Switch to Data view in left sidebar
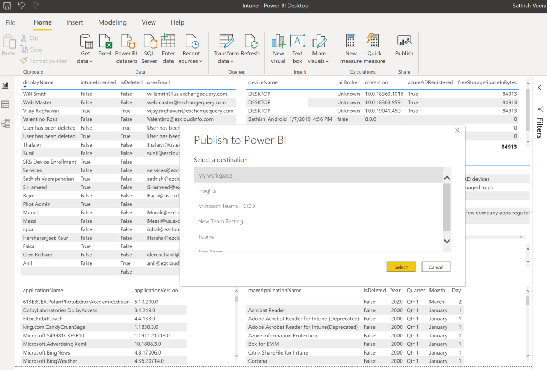This screenshot has width=547, height=370. pyautogui.click(x=5, y=104)
